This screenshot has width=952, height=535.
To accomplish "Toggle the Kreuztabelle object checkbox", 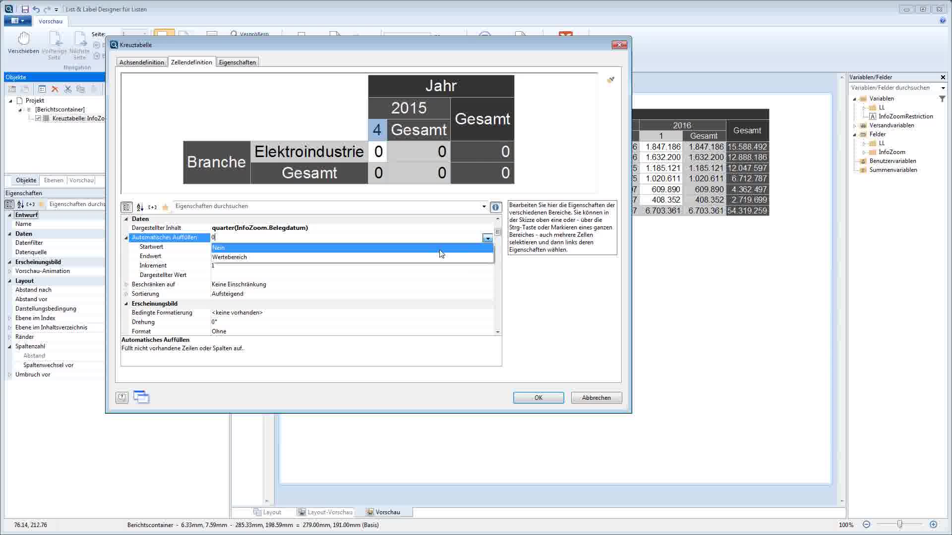I will [38, 118].
